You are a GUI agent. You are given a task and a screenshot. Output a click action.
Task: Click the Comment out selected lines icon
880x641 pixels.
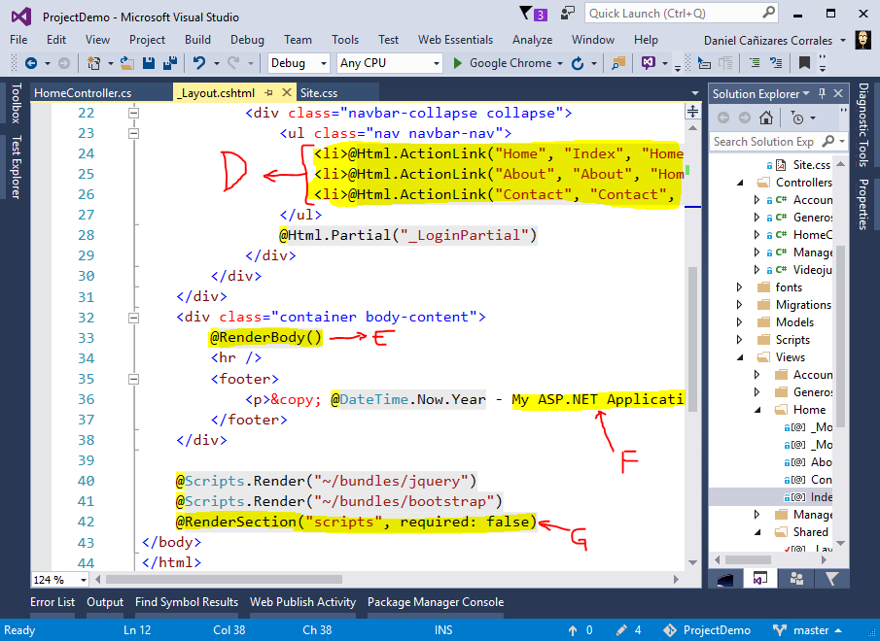pyautogui.click(x=756, y=63)
